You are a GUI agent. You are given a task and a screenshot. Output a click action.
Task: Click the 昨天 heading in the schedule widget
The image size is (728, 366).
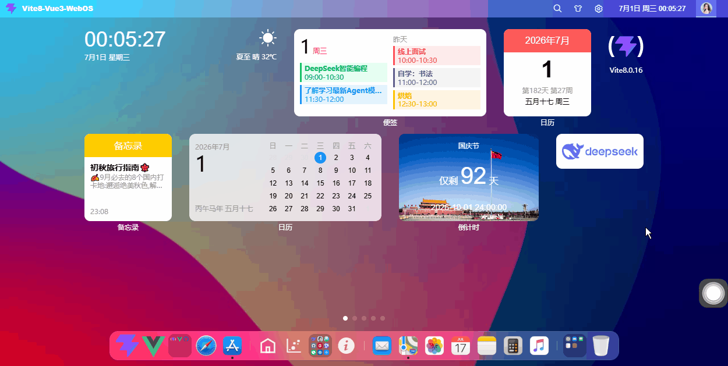pyautogui.click(x=400, y=40)
